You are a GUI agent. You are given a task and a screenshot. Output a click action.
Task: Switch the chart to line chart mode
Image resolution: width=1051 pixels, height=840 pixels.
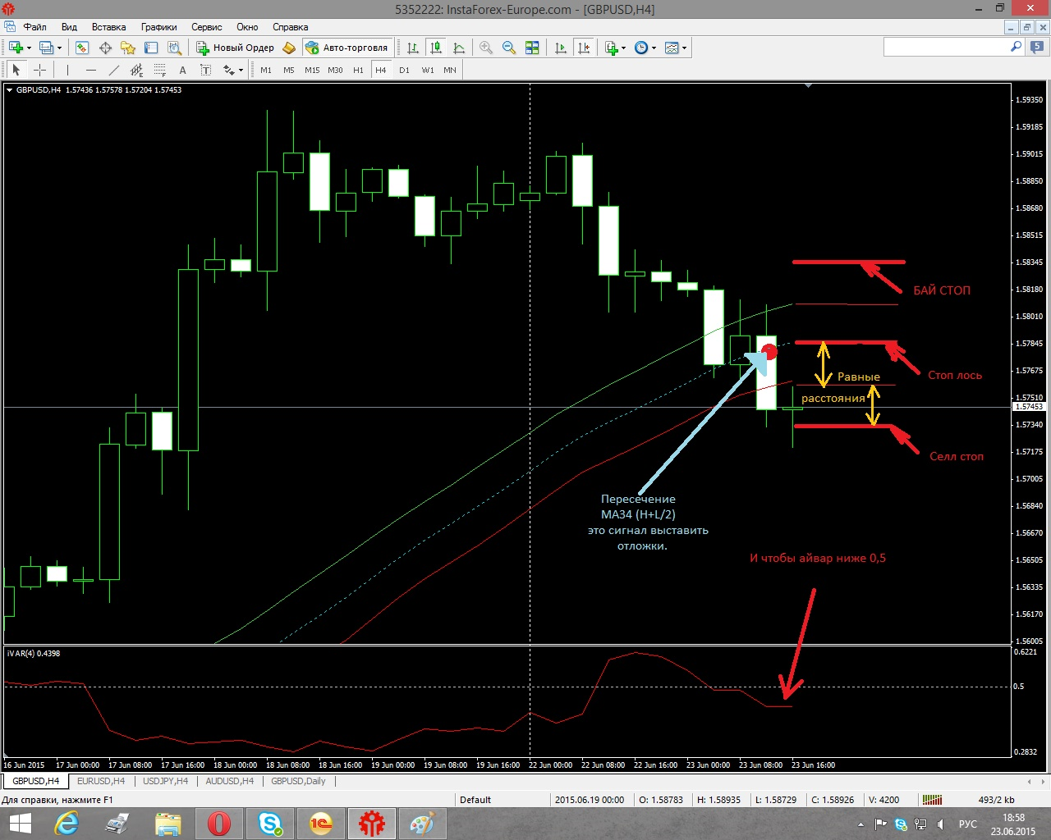click(459, 48)
